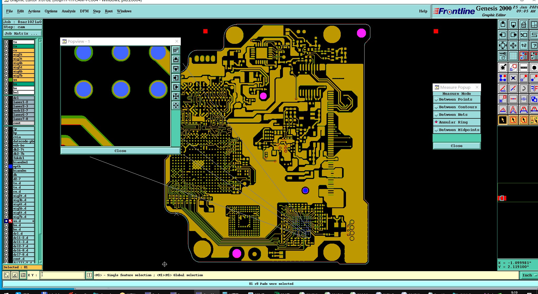Click the ruler measure tool icon
The width and height of the screenshot is (538, 294).
coord(524,67)
